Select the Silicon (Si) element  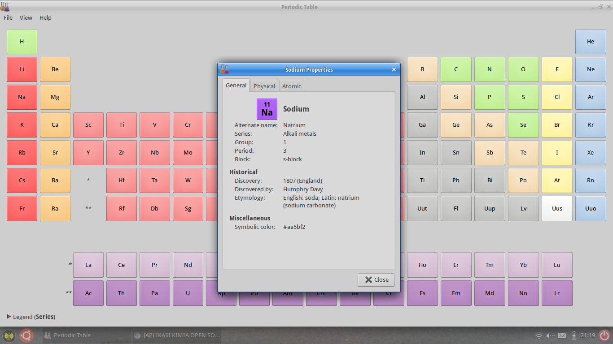[x=456, y=97]
